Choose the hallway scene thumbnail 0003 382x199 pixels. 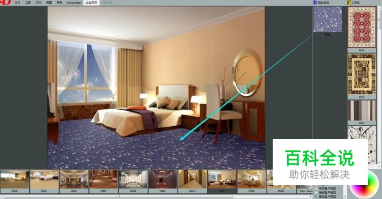pos(103,179)
